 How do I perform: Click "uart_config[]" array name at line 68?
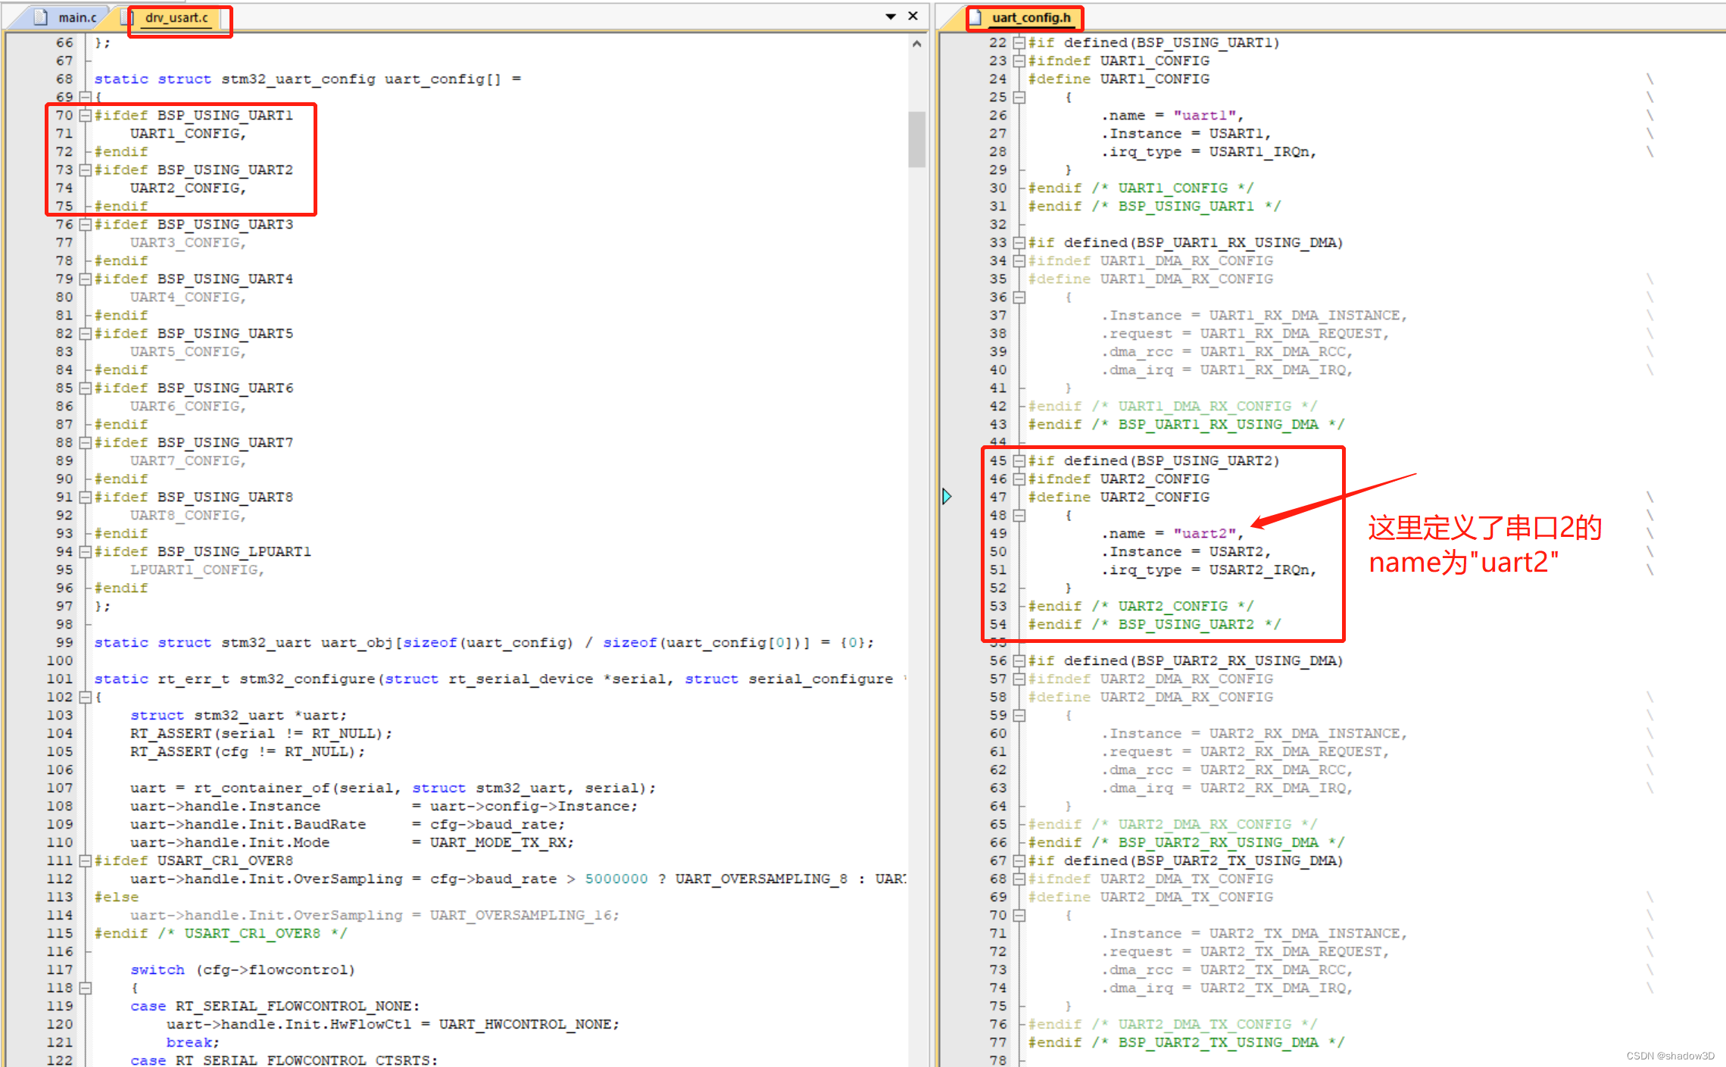point(443,79)
